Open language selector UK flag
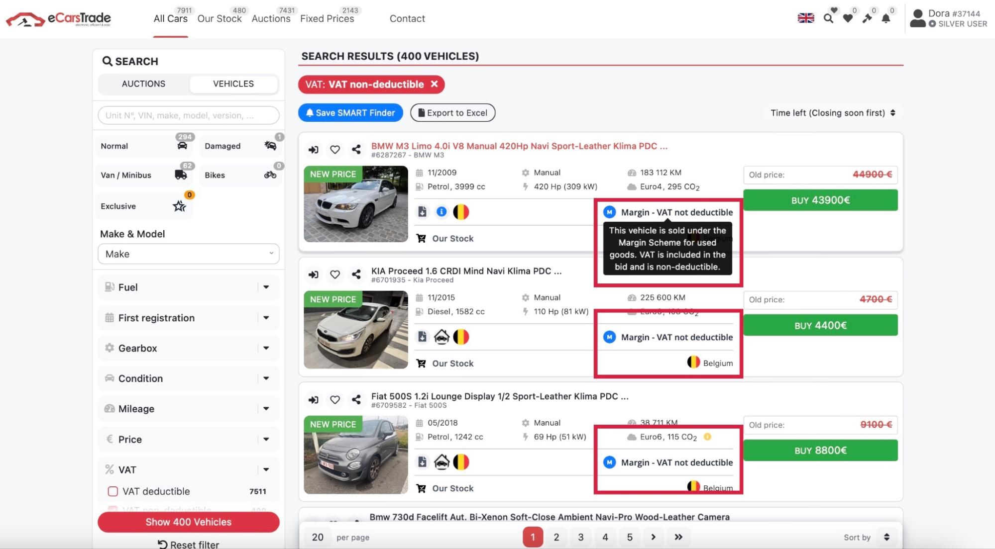Viewport: 995px width, 549px height. (x=806, y=18)
